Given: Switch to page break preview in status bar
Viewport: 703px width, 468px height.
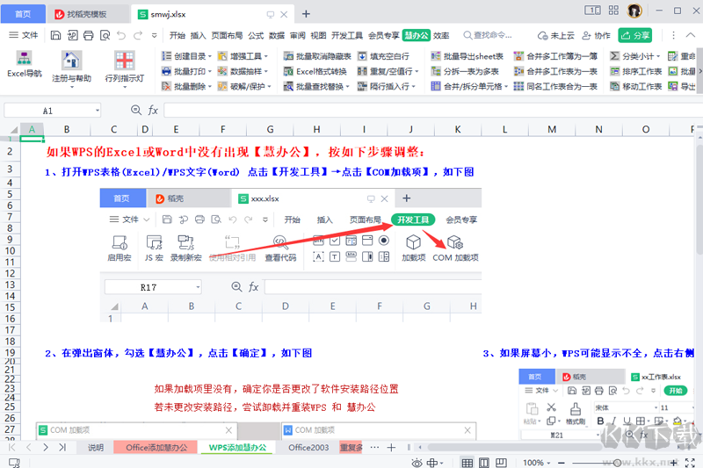Looking at the screenshot, I should (x=501, y=463).
